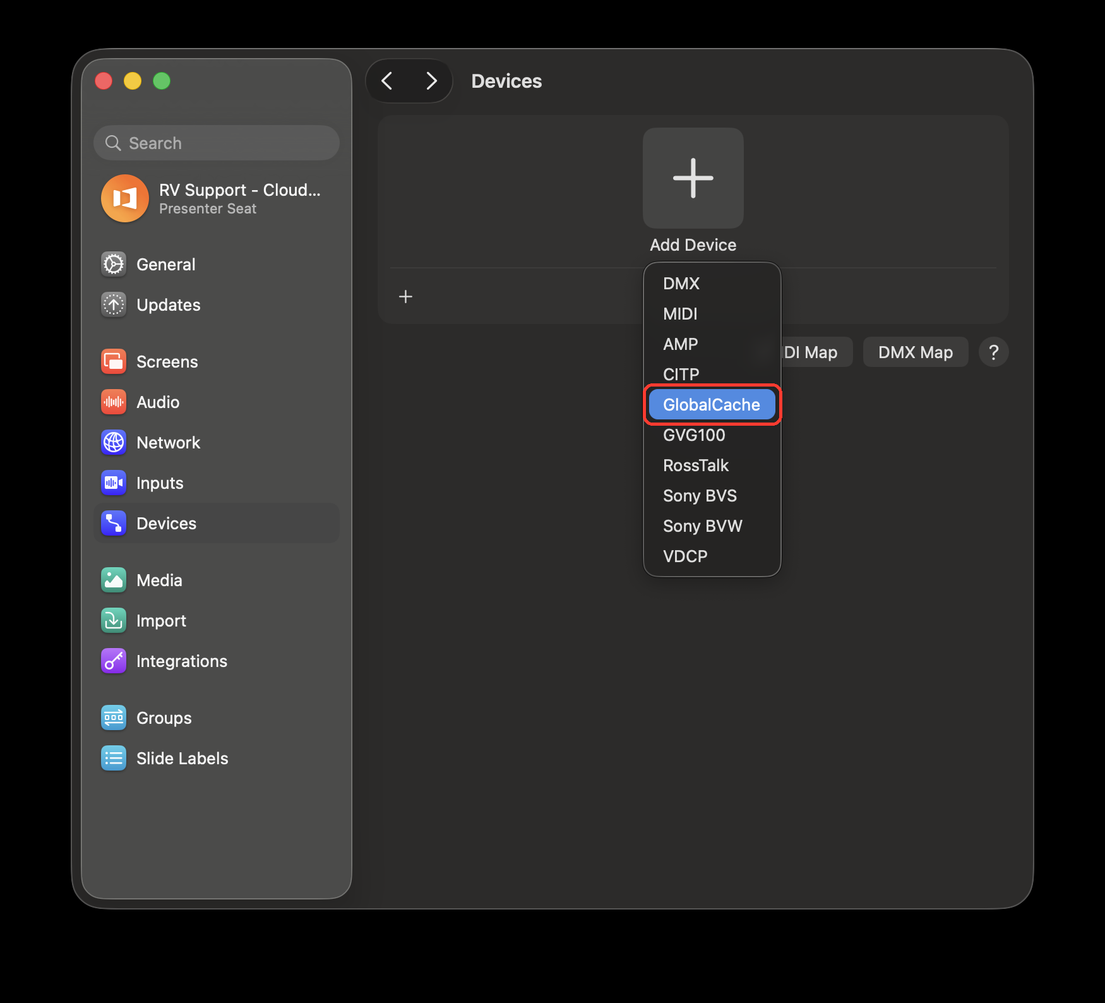Select the Import icon in sidebar
The height and width of the screenshot is (1003, 1105).
pyautogui.click(x=114, y=620)
